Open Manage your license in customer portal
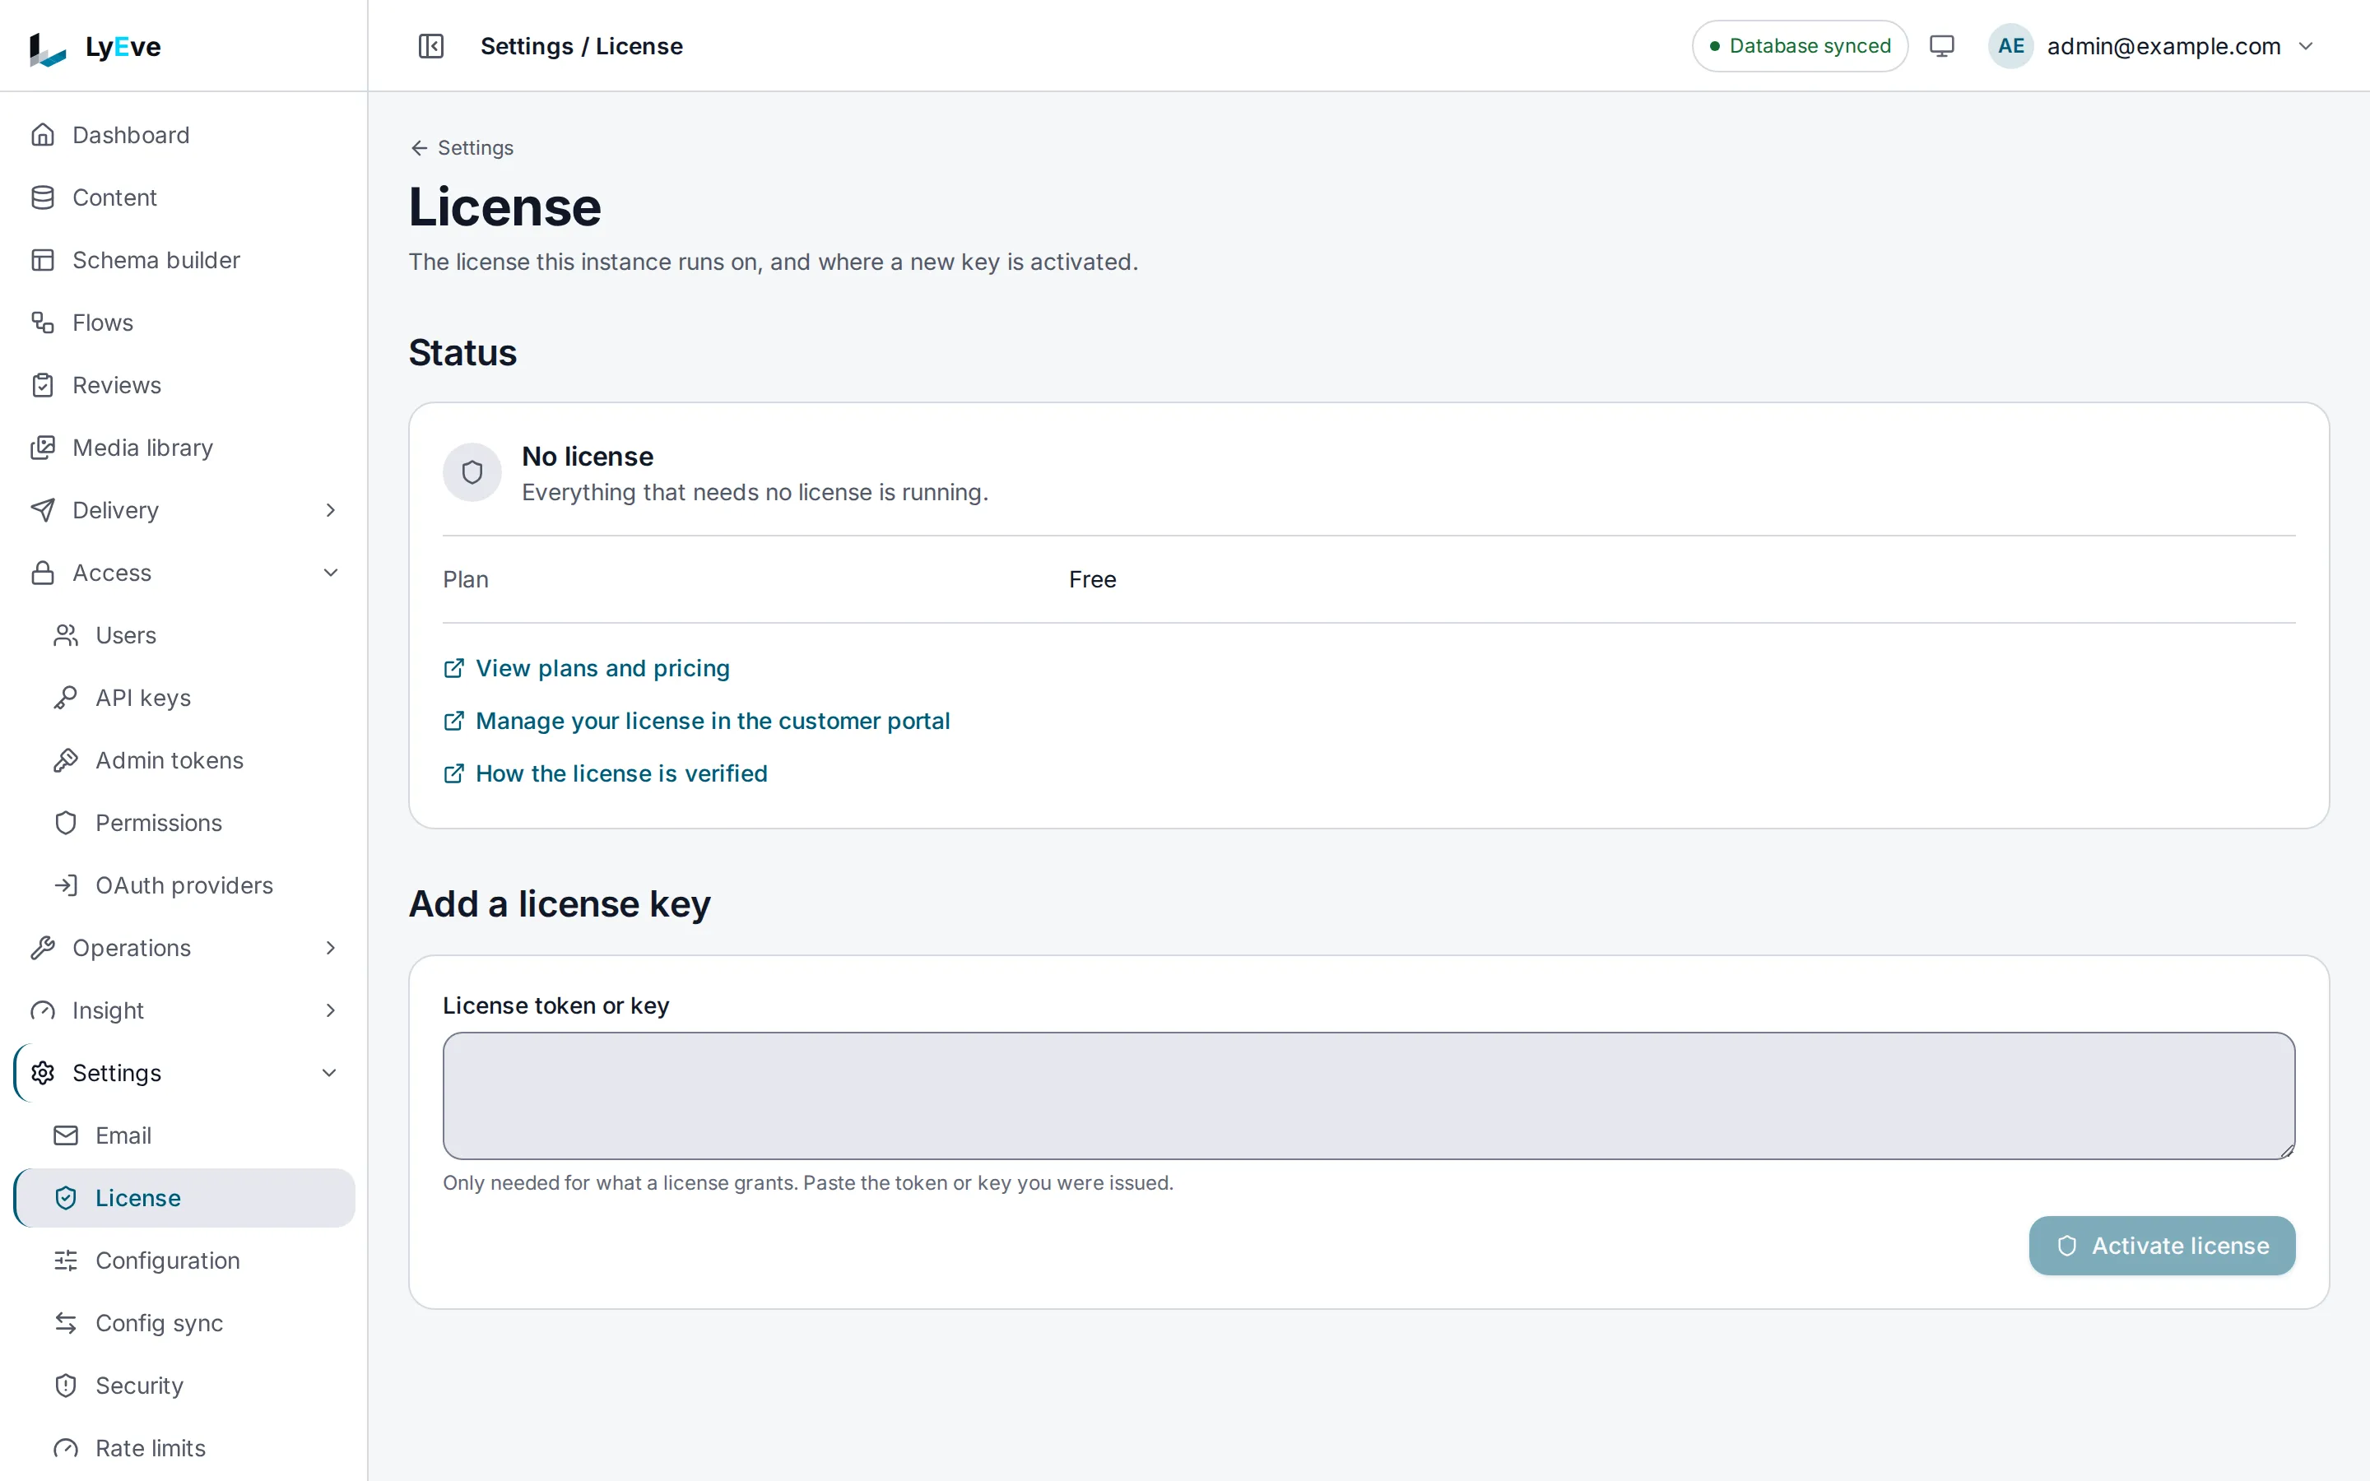 696,721
